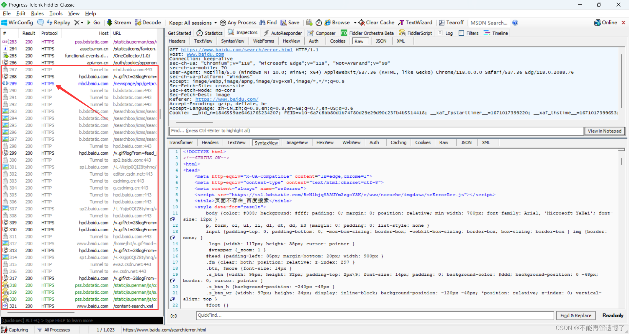Open the baidu search error.html link
Image resolution: width=629 pixels, height=334 pixels.
pos(237,50)
